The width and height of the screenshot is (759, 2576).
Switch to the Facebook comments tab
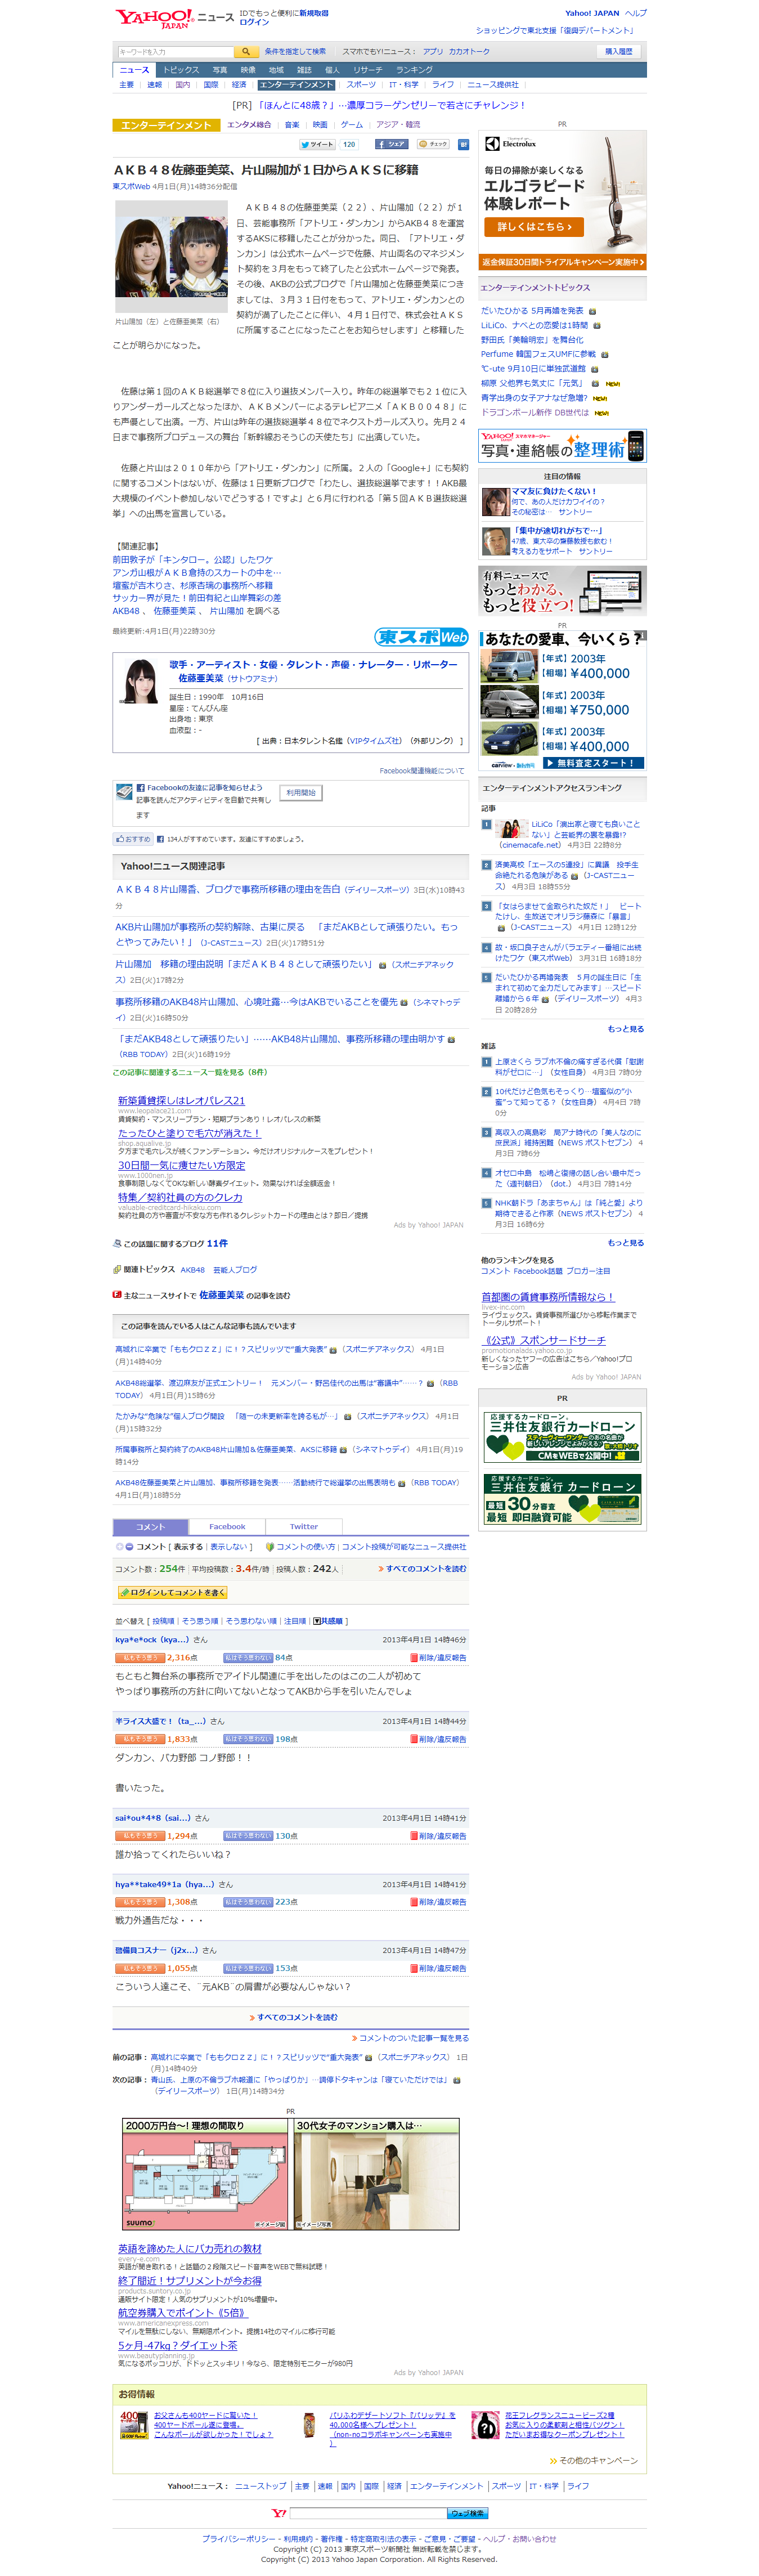227,1526
